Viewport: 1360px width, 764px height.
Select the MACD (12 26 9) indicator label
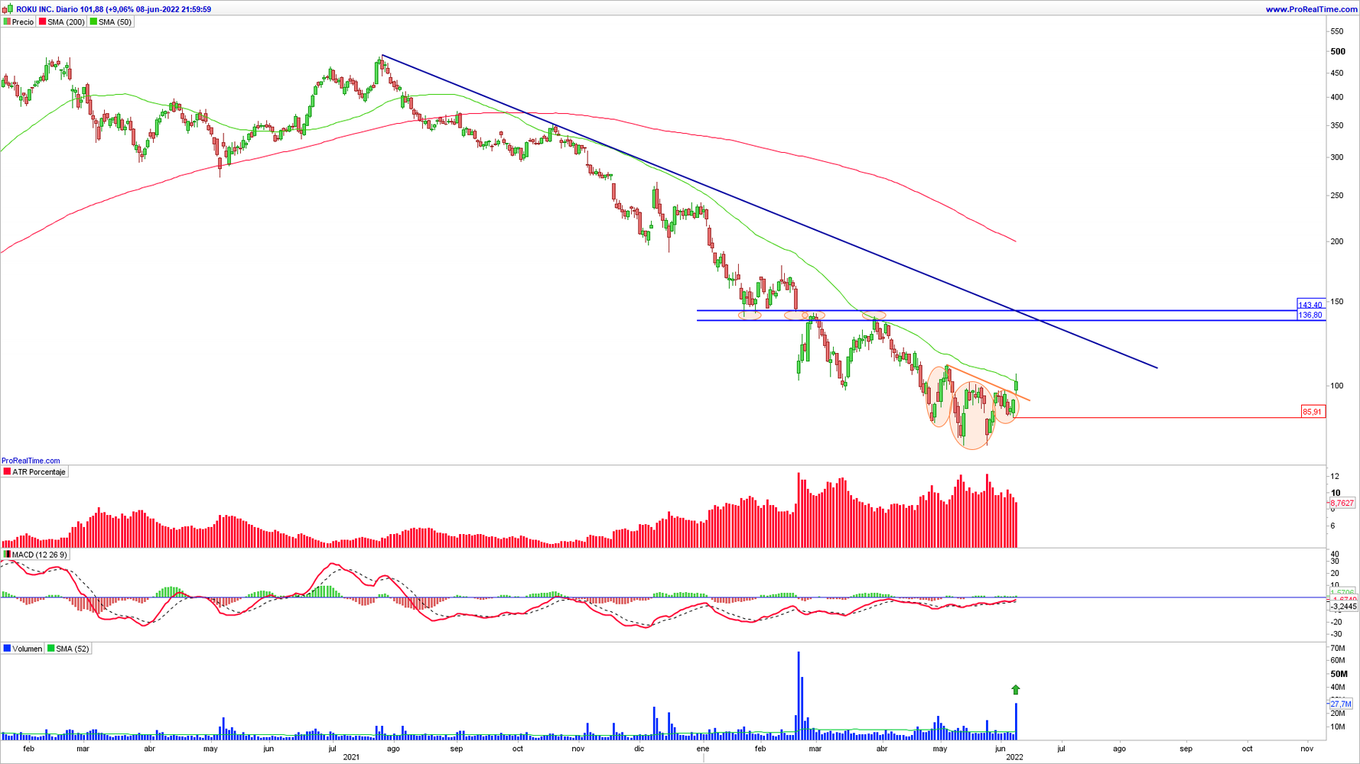(x=36, y=555)
